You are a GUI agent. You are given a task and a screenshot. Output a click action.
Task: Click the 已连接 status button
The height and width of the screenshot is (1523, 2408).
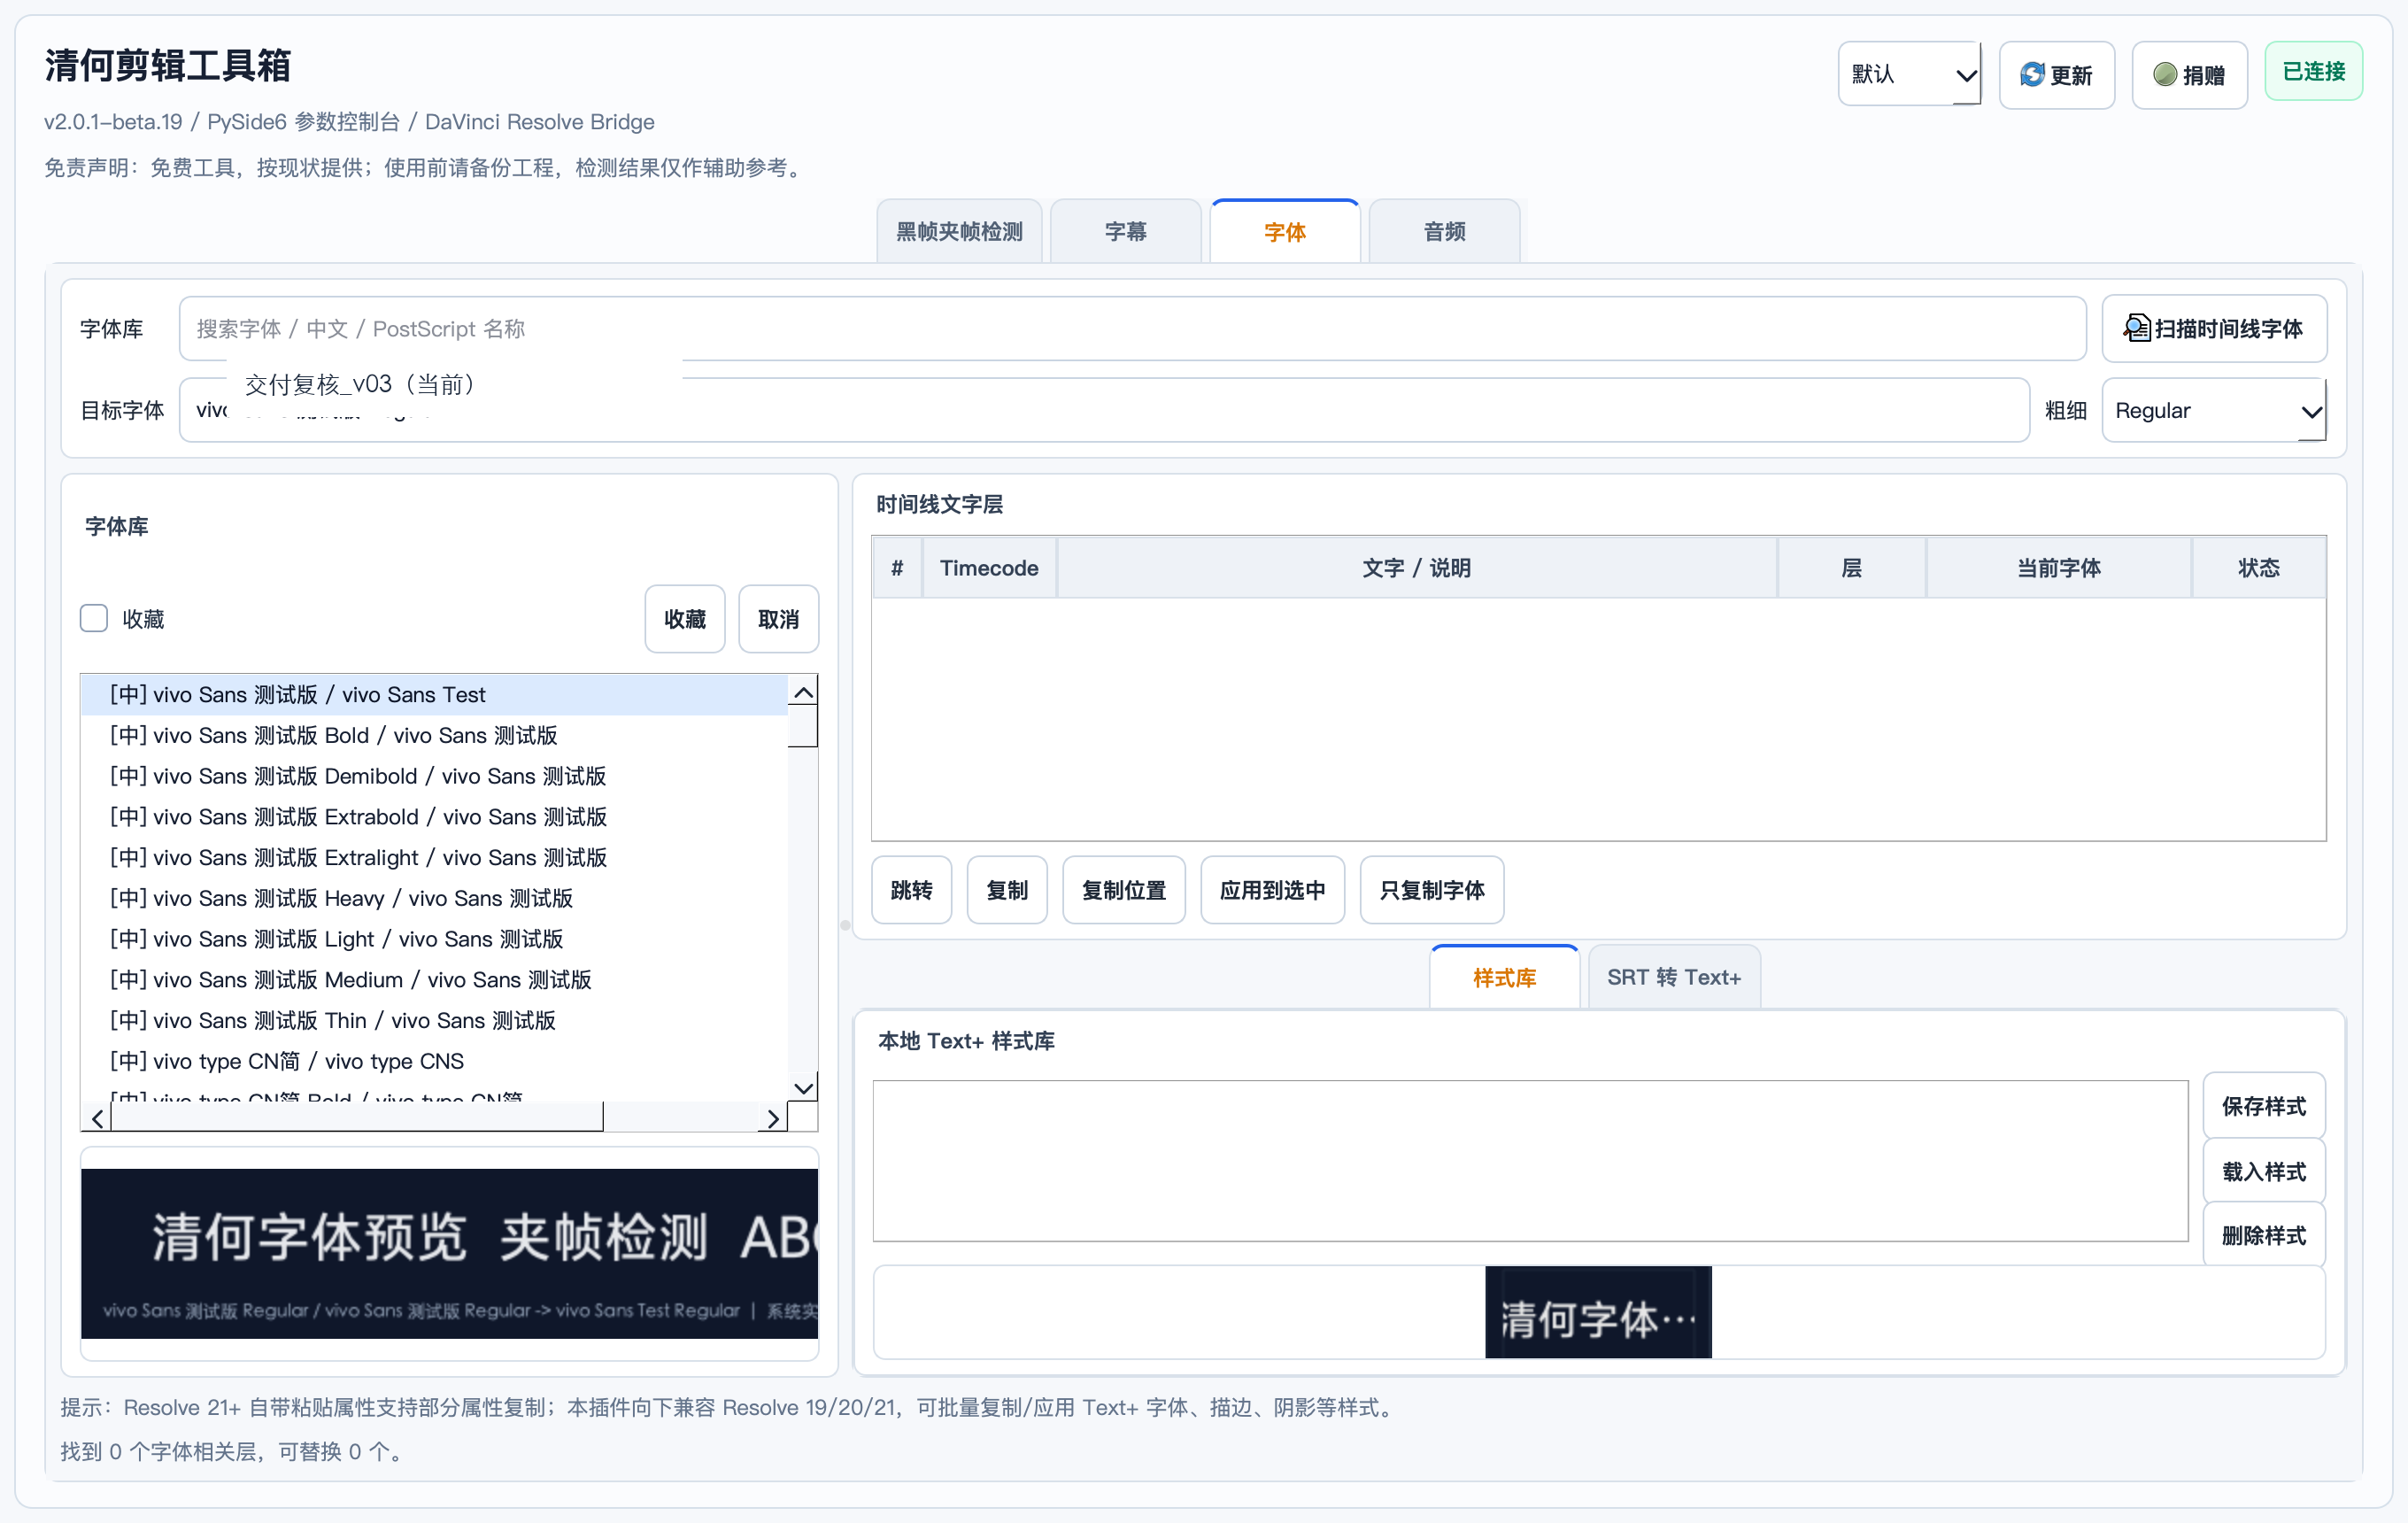point(2313,72)
